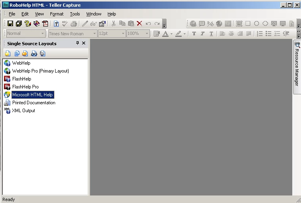Expand object toolbar overflow options
Image resolution: width=301 pixels, height=203 pixels.
click(x=299, y=24)
